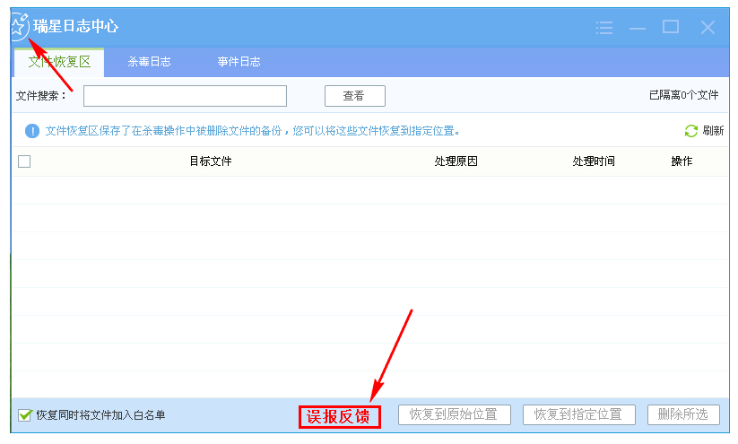Viewport: 738px width, 444px height.
Task: Open the title bar menu list icon
Action: pos(603,28)
